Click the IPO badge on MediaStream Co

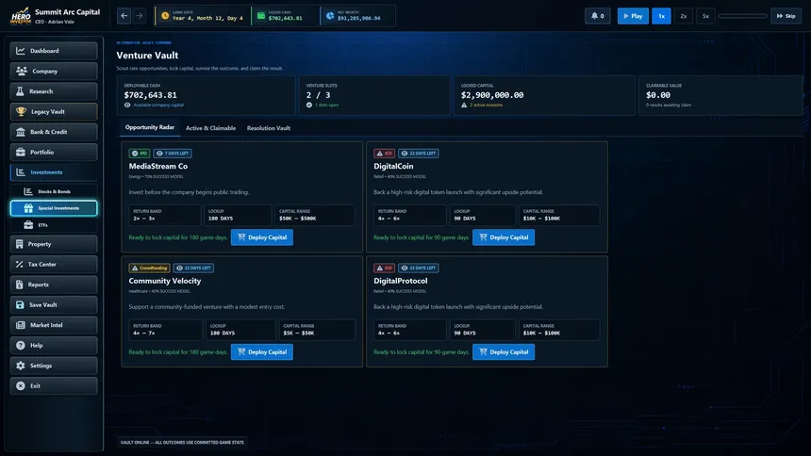(140, 153)
